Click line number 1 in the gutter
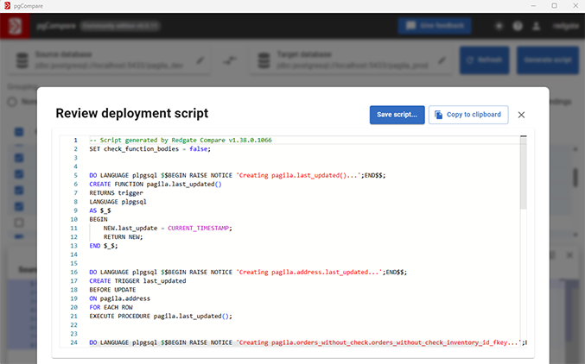The image size is (585, 364). [75, 140]
